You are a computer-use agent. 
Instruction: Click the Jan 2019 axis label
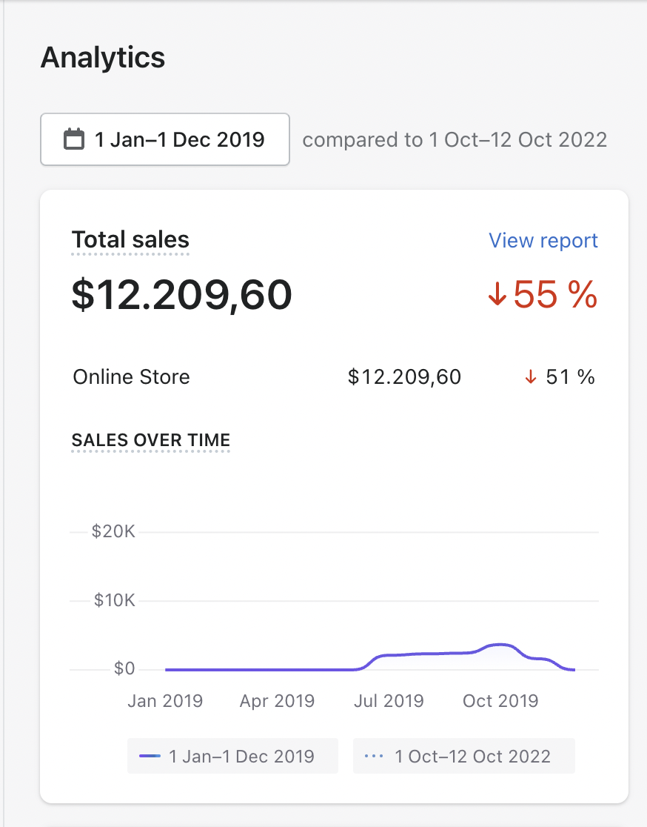(165, 700)
